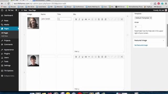Click the Title field for John Smith
Viewport: 168px width, 94px height.
pyautogui.click(x=64, y=19)
